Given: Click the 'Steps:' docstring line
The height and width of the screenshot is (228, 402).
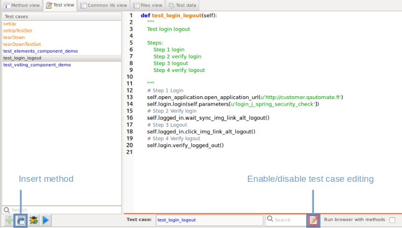Looking at the screenshot, I should pyautogui.click(x=155, y=43).
